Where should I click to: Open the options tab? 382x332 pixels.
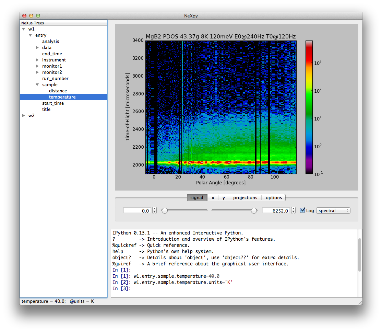click(274, 198)
